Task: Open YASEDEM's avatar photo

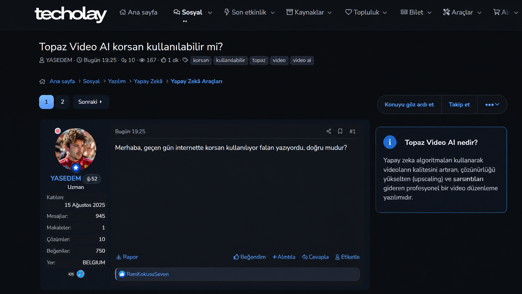Action: click(75, 149)
